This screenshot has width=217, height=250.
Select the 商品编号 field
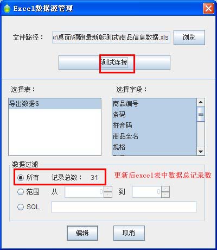(x=154, y=104)
